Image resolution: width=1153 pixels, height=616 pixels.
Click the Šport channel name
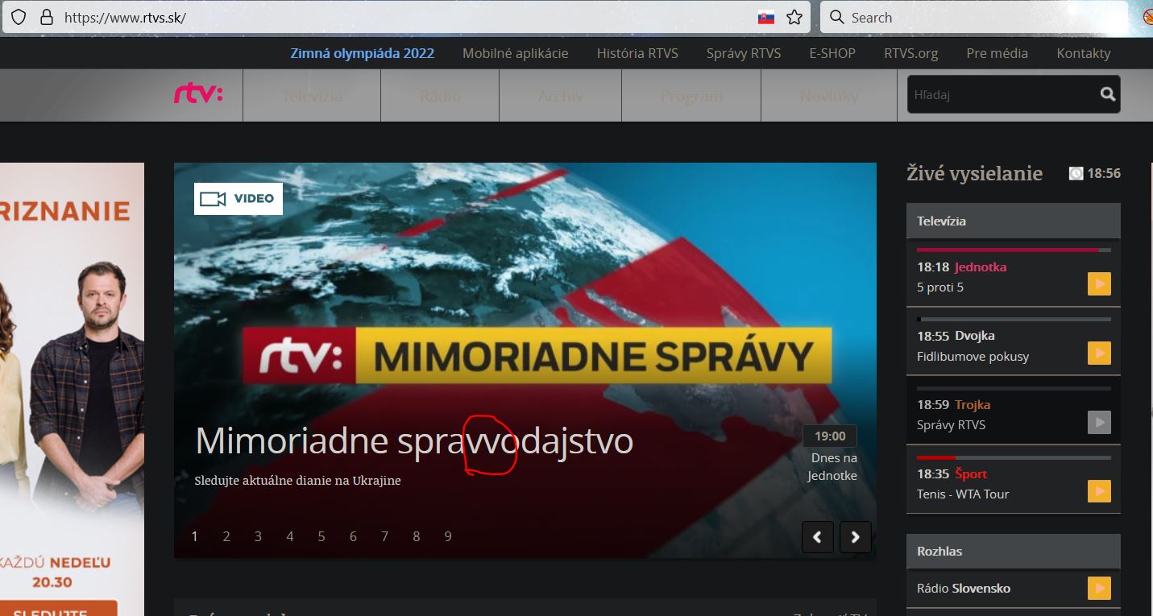(971, 473)
